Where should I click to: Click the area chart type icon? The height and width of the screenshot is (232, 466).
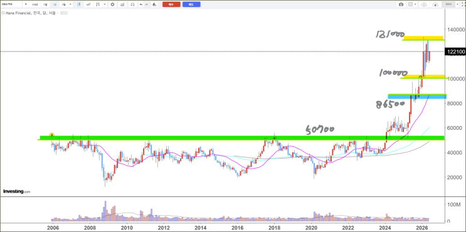tap(88, 4)
